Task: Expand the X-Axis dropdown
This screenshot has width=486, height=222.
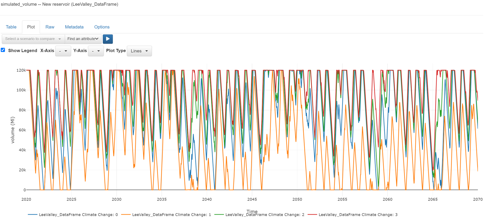Action: coord(63,51)
